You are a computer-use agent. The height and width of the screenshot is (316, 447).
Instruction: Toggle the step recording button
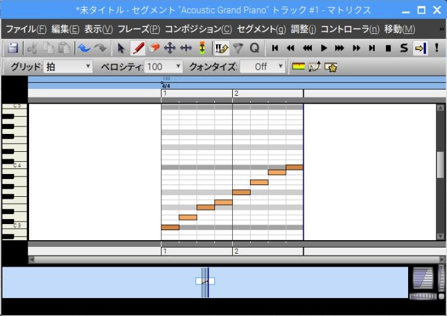pos(221,48)
